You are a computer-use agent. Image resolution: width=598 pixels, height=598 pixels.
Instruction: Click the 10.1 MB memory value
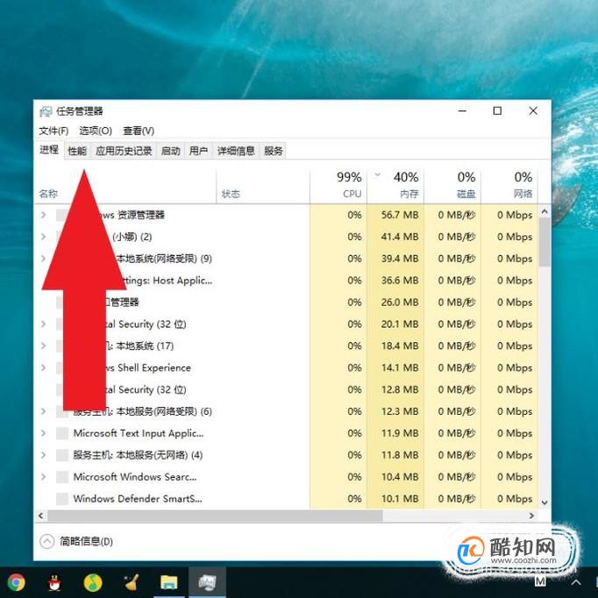click(x=400, y=498)
